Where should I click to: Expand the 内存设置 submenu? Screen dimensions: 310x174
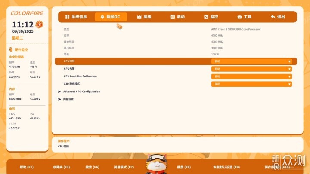(66, 99)
